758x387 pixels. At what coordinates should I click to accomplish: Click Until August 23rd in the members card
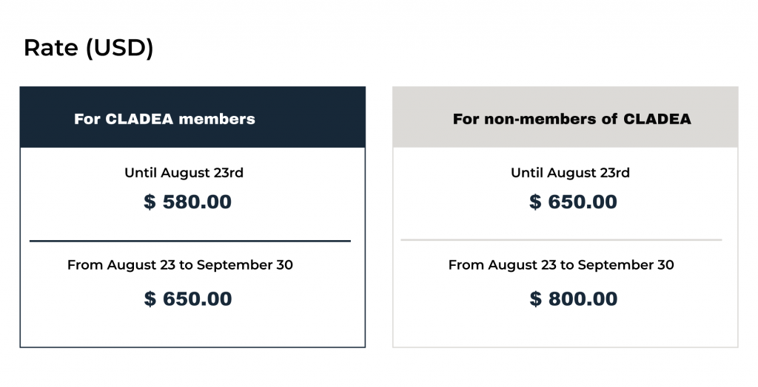point(184,173)
